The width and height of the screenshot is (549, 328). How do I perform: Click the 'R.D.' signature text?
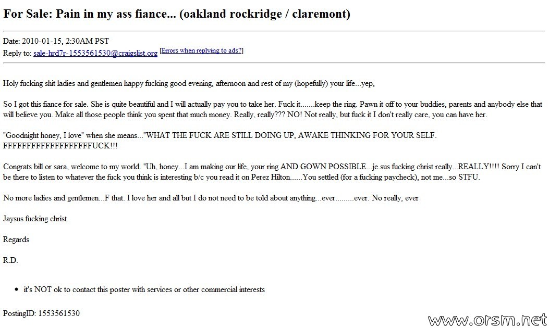(10, 260)
